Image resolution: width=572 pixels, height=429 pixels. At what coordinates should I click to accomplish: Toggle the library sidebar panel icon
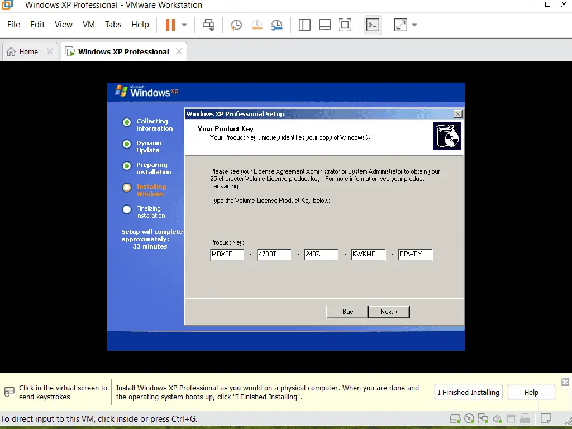tap(304, 25)
